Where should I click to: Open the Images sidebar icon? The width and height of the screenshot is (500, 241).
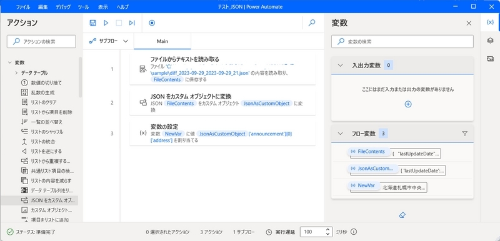490,59
